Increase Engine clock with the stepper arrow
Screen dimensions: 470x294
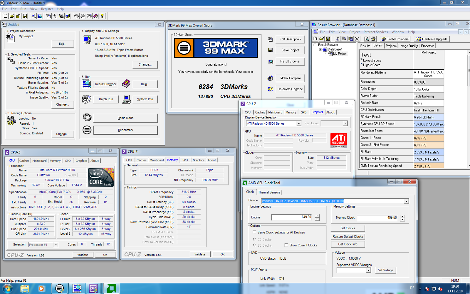click(x=317, y=216)
